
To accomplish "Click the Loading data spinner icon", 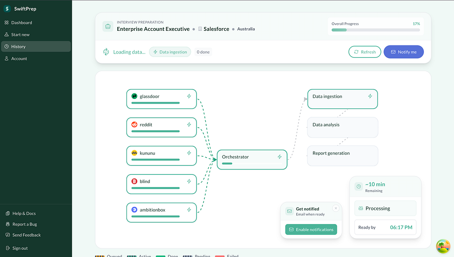I will click(x=106, y=52).
